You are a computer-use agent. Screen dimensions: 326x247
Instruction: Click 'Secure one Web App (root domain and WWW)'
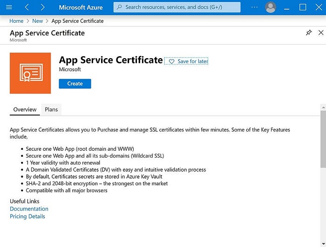80,149
